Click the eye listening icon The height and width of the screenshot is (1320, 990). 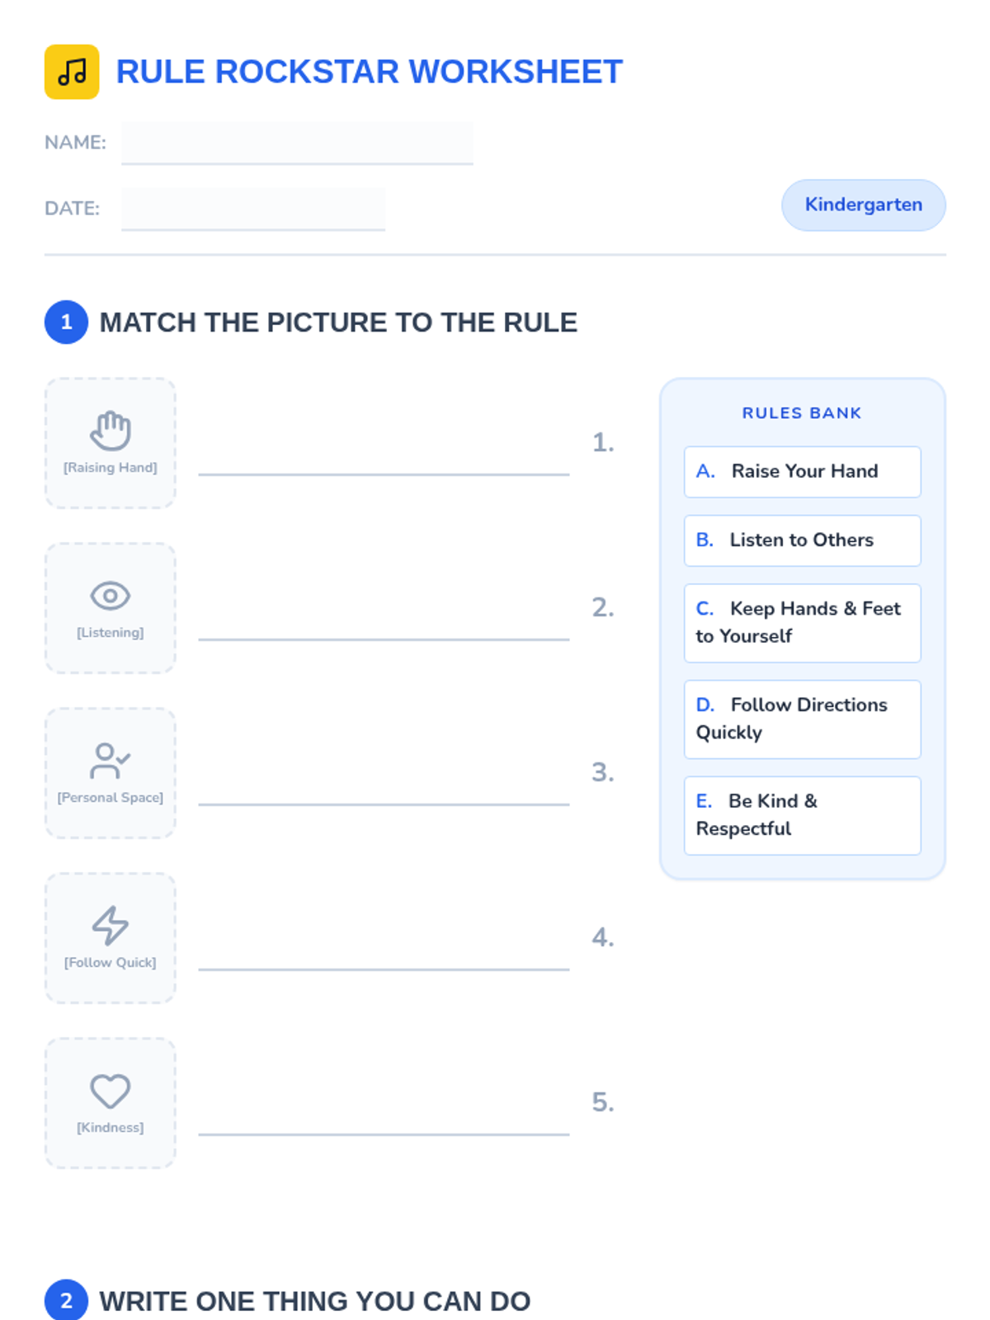click(x=110, y=595)
